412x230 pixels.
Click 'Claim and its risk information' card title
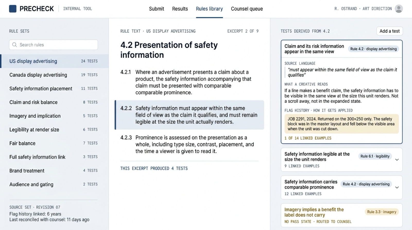314,49
